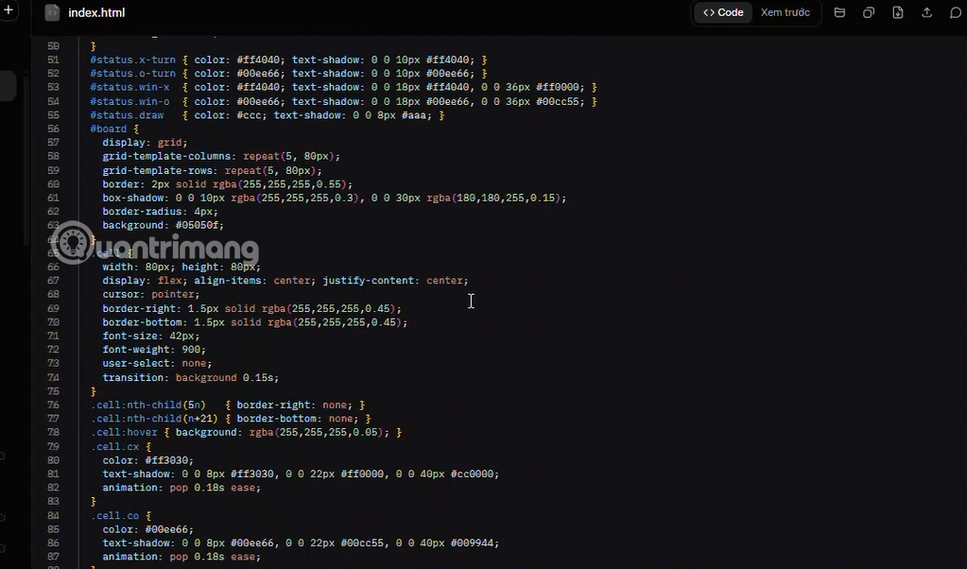Click the HTML file icon beside index.html
Image resolution: width=967 pixels, height=569 pixels.
52,12
